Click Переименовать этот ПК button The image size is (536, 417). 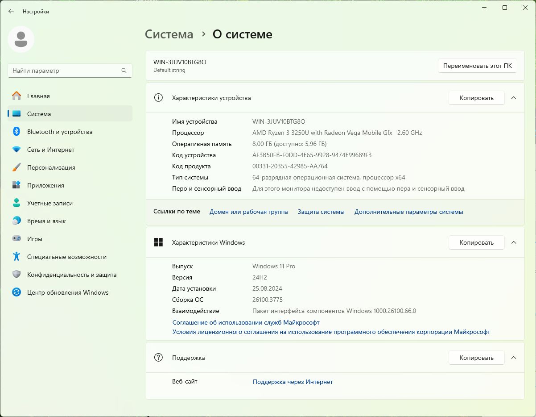coord(478,66)
